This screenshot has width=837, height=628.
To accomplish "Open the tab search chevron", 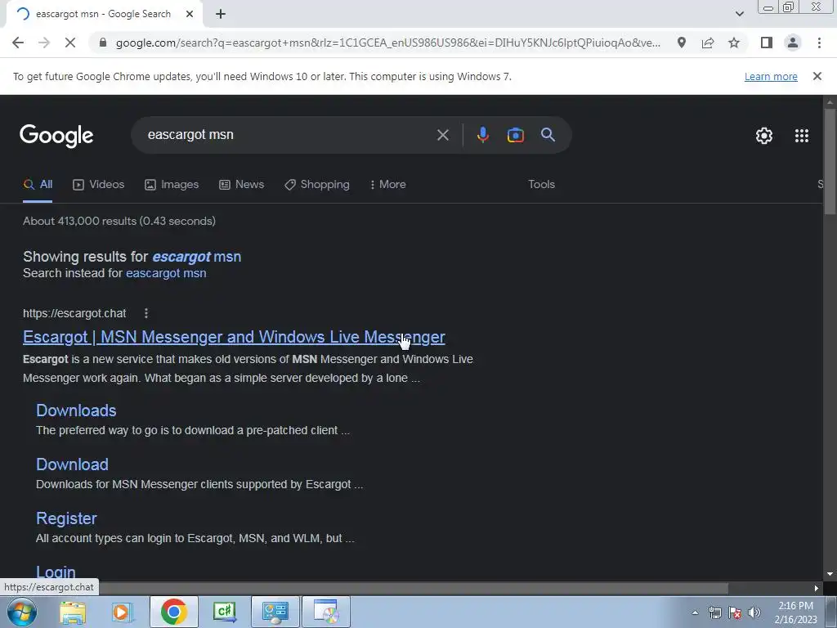I will click(739, 14).
